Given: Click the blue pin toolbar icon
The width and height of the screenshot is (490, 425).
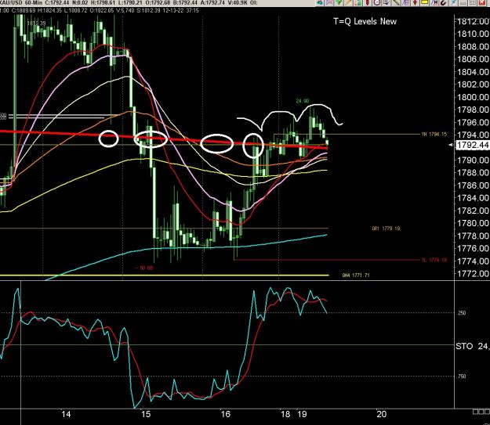Looking at the screenshot, I should (453, 2).
